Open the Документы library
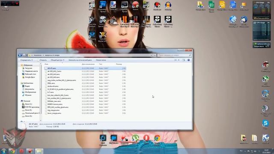The image size is (274, 154). pos(30,89)
